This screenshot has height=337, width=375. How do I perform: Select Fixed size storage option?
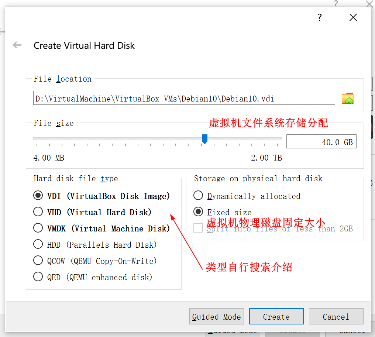223,212
